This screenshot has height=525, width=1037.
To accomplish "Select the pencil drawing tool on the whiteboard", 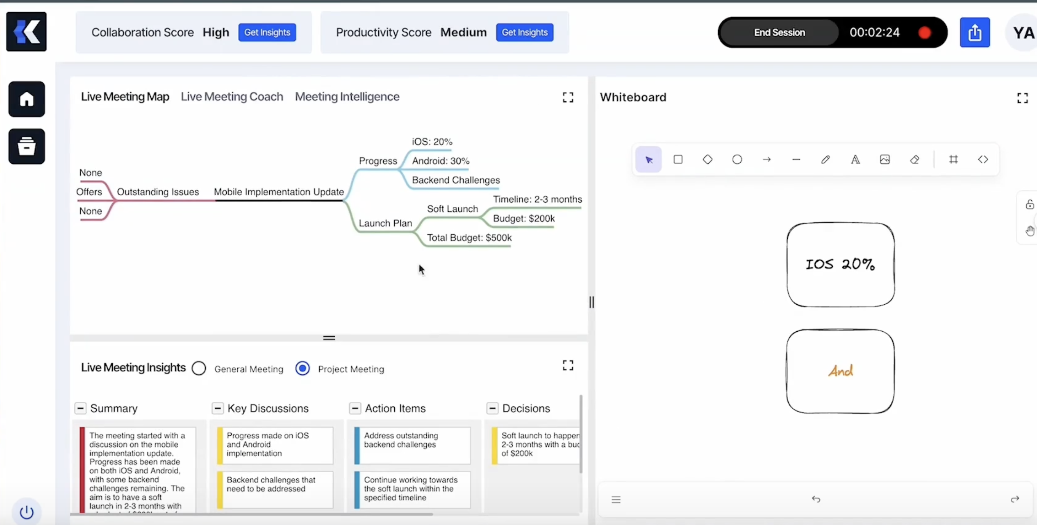I will [825, 159].
